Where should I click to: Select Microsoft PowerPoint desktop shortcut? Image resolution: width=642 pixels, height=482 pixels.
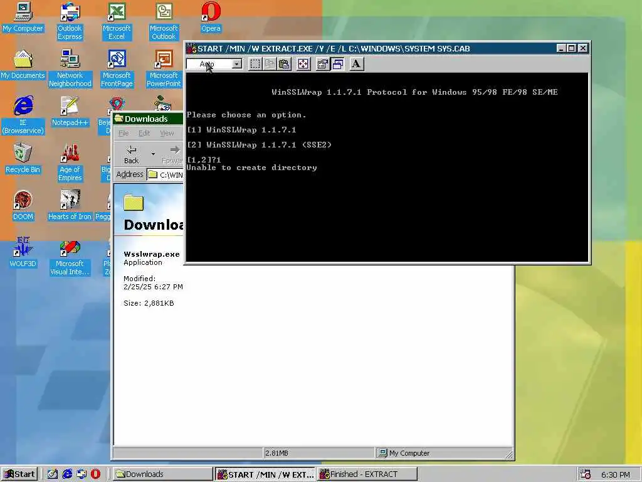point(164,68)
